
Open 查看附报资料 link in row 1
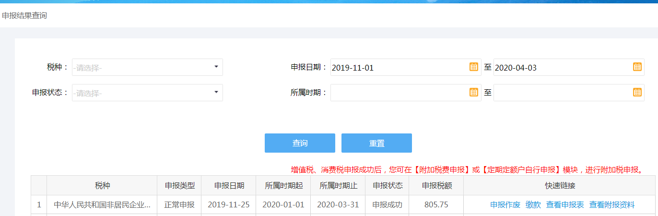click(x=612, y=205)
